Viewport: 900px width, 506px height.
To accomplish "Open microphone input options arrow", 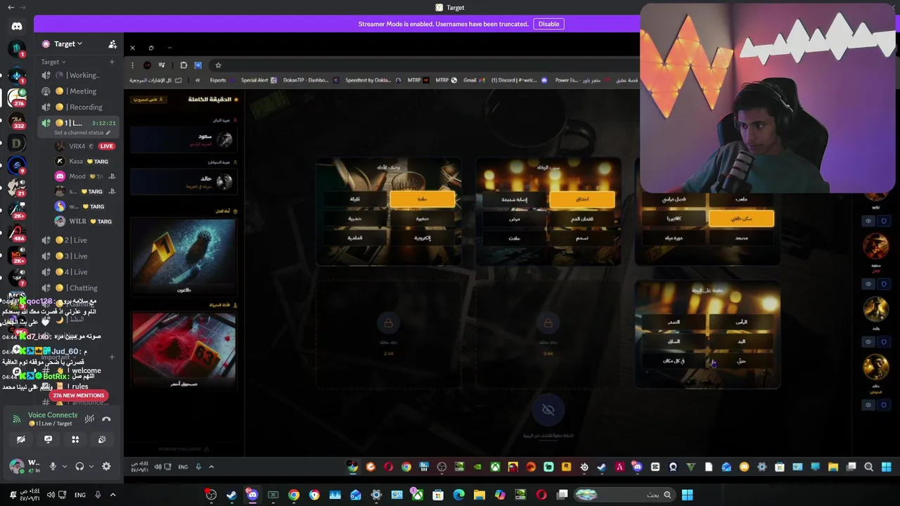I will tap(64, 466).
